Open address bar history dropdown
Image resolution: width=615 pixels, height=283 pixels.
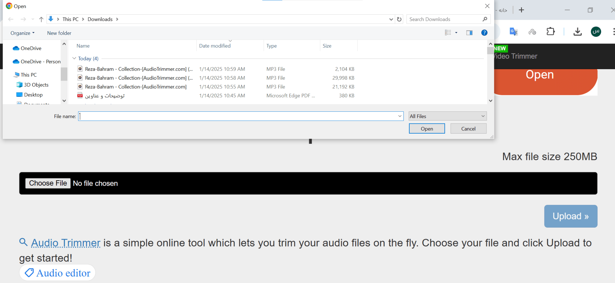(391, 19)
